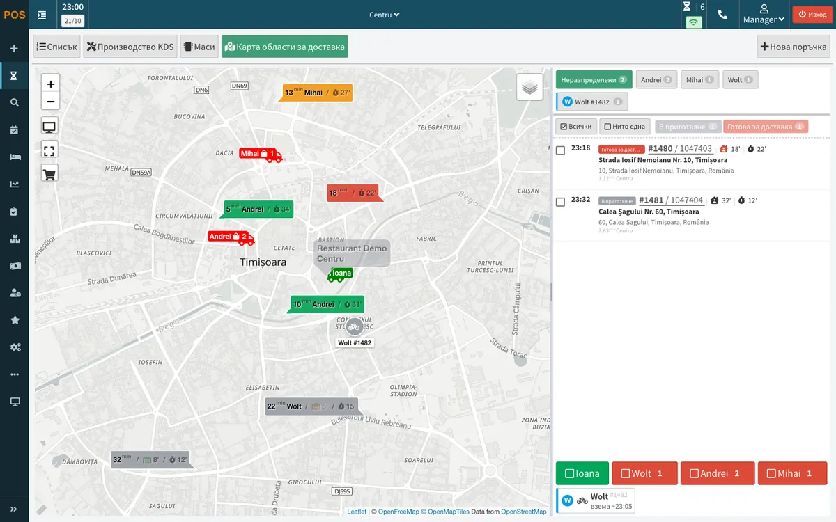This screenshot has width=836, height=522.
Task: Click the map panel divider handle
Action: [551, 292]
